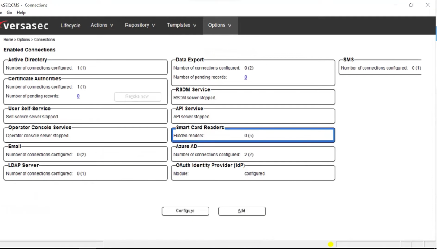
Task: Go to the Lifecycle tab
Action: pos(71,26)
